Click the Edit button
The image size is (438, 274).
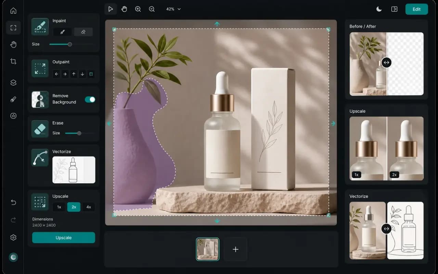coord(416,9)
